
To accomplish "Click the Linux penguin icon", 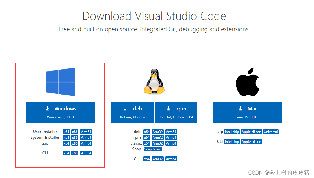I will click(154, 81).
